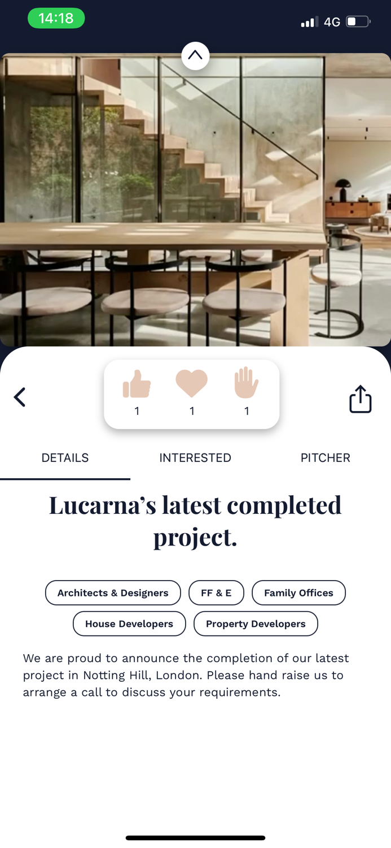Choose the House Developers tag
Screen dimensions: 391x848
click(x=129, y=624)
